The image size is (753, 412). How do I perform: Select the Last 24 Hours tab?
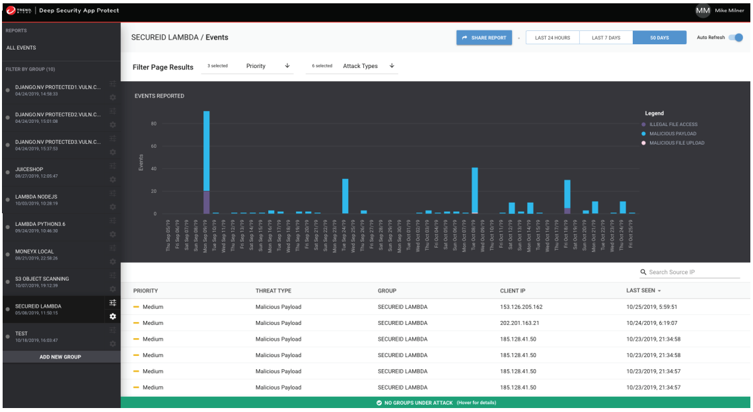coord(553,38)
